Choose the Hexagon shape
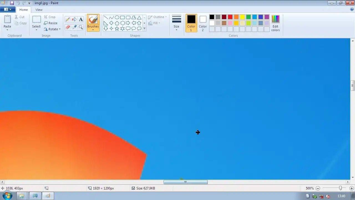Screen dimensions: 355x200 tap(122, 23)
